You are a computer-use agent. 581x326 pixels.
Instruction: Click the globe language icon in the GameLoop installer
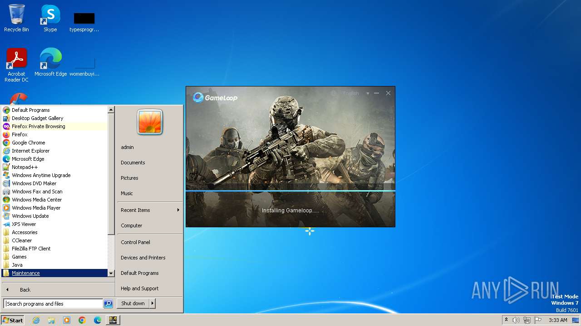point(334,93)
